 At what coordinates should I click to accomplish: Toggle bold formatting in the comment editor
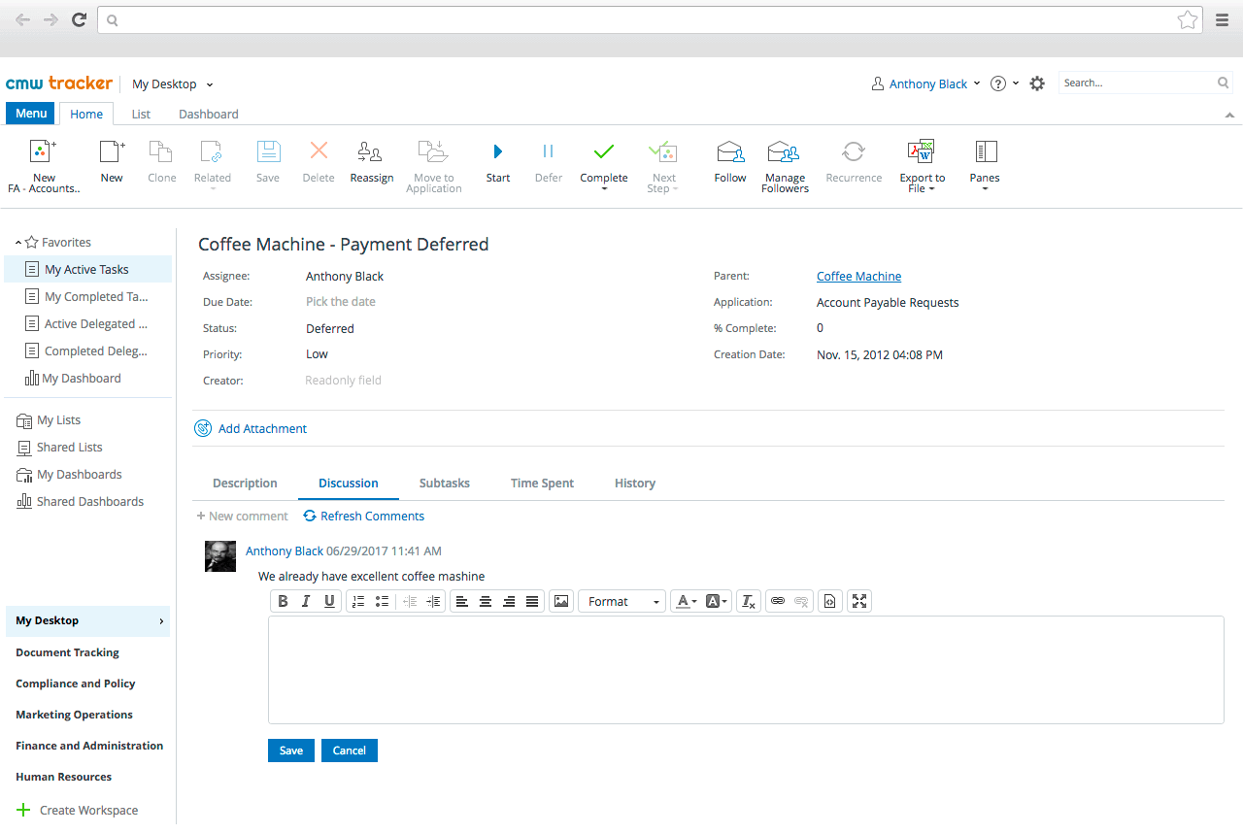coord(283,601)
